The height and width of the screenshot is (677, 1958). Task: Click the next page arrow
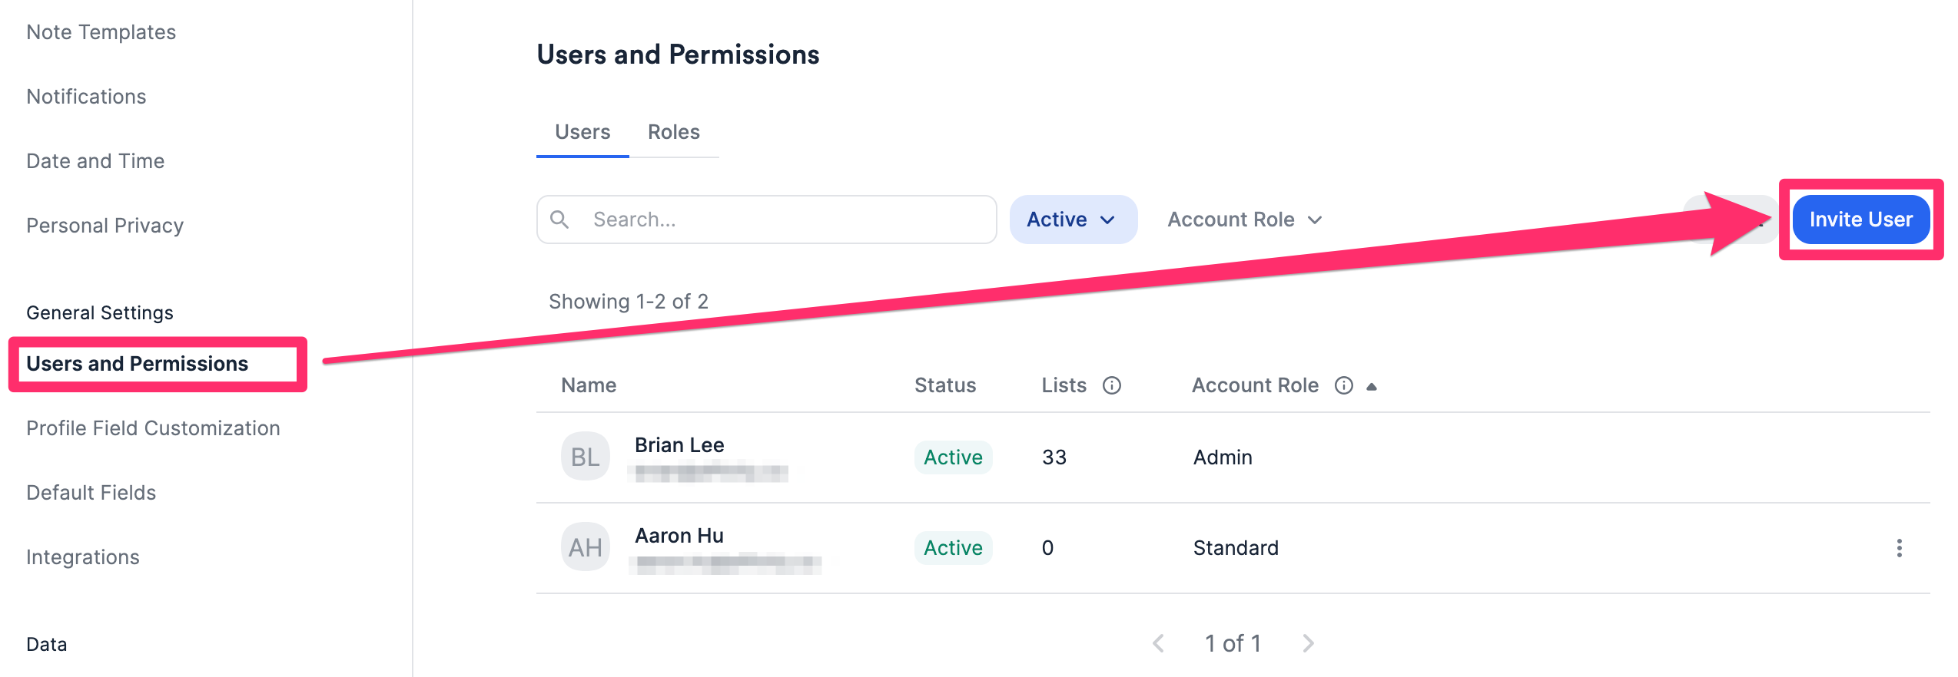[x=1307, y=643]
